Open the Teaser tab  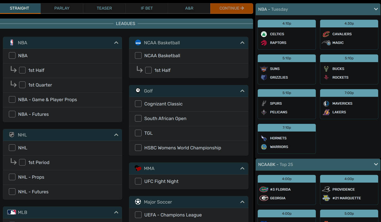pyautogui.click(x=104, y=8)
